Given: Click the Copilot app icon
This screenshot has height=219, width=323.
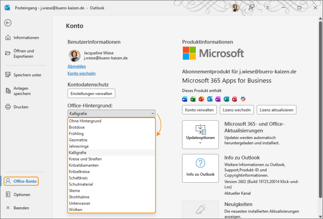Looking at the screenshot, I should coord(243,99).
